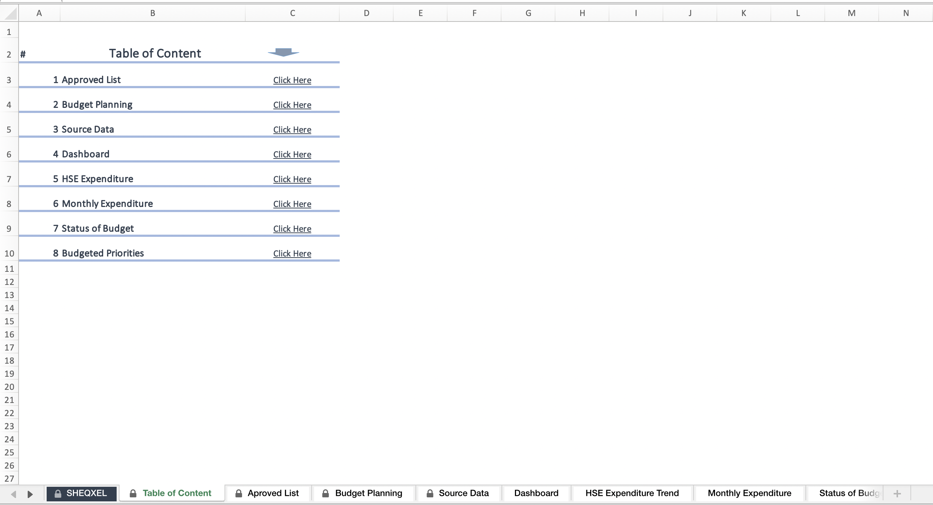The height and width of the screenshot is (505, 933).
Task: Select column D header
Action: tap(366, 13)
